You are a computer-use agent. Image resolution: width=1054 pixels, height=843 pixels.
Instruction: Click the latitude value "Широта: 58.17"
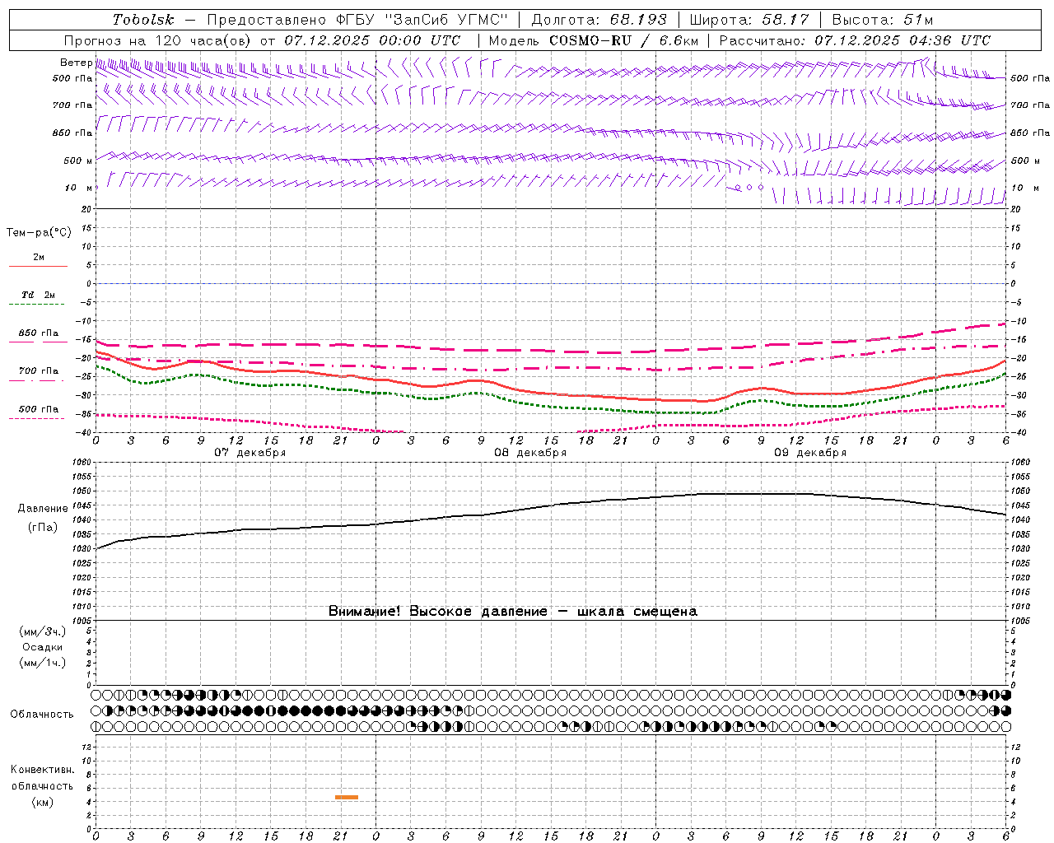coord(749,20)
